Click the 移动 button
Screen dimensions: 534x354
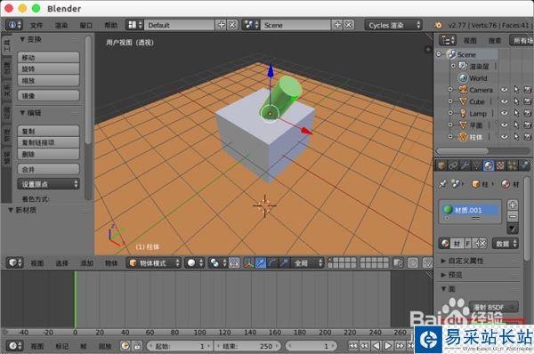(x=48, y=58)
